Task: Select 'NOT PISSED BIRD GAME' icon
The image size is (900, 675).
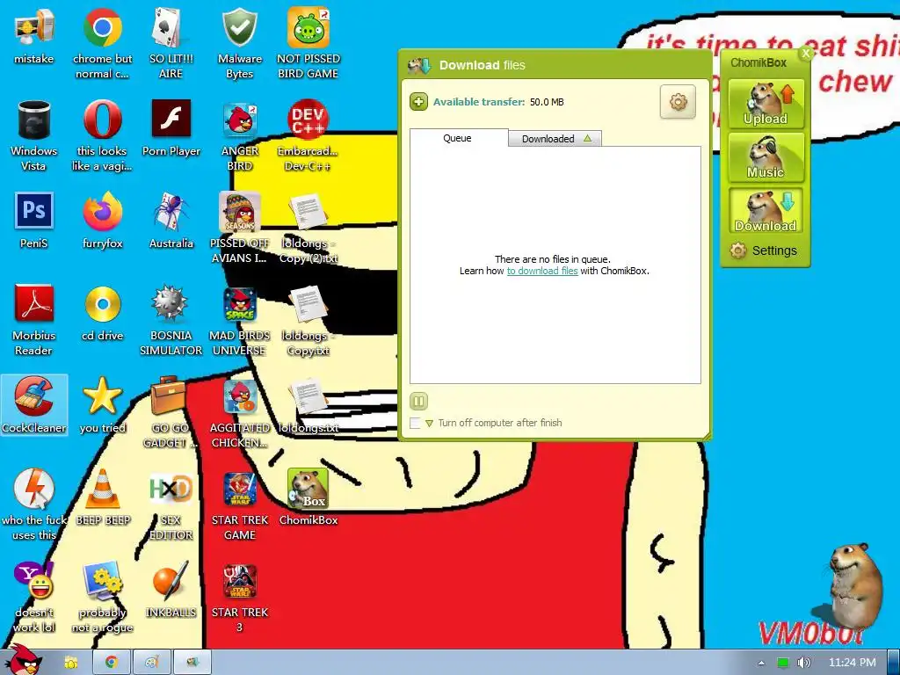Action: [x=308, y=44]
